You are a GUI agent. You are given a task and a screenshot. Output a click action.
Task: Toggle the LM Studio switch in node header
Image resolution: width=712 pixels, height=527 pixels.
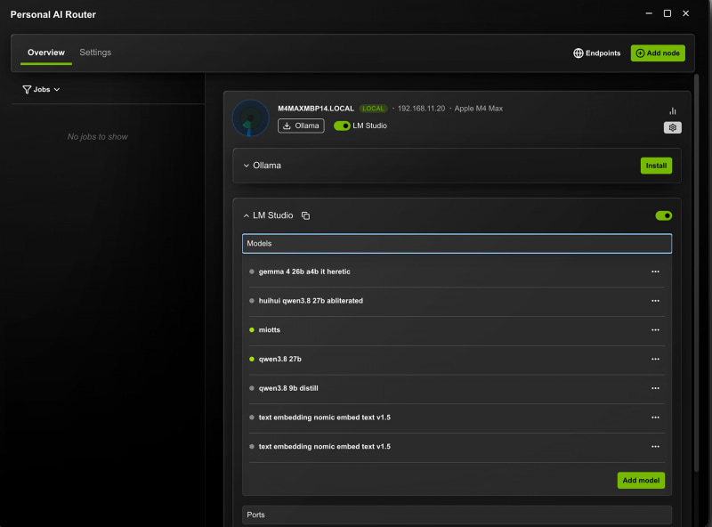click(x=342, y=126)
